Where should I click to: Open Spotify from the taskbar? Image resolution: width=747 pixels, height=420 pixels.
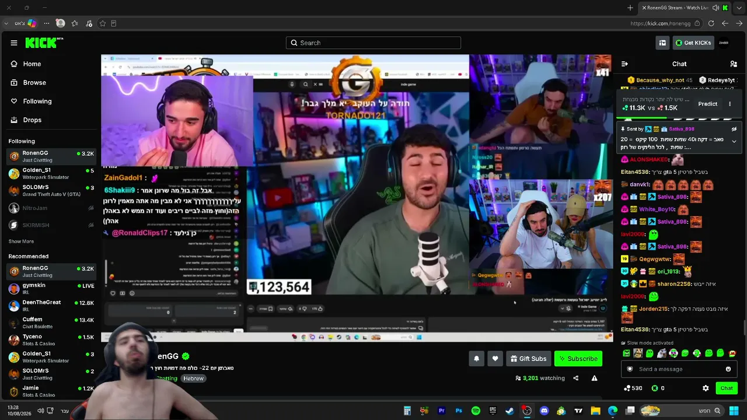476,411
